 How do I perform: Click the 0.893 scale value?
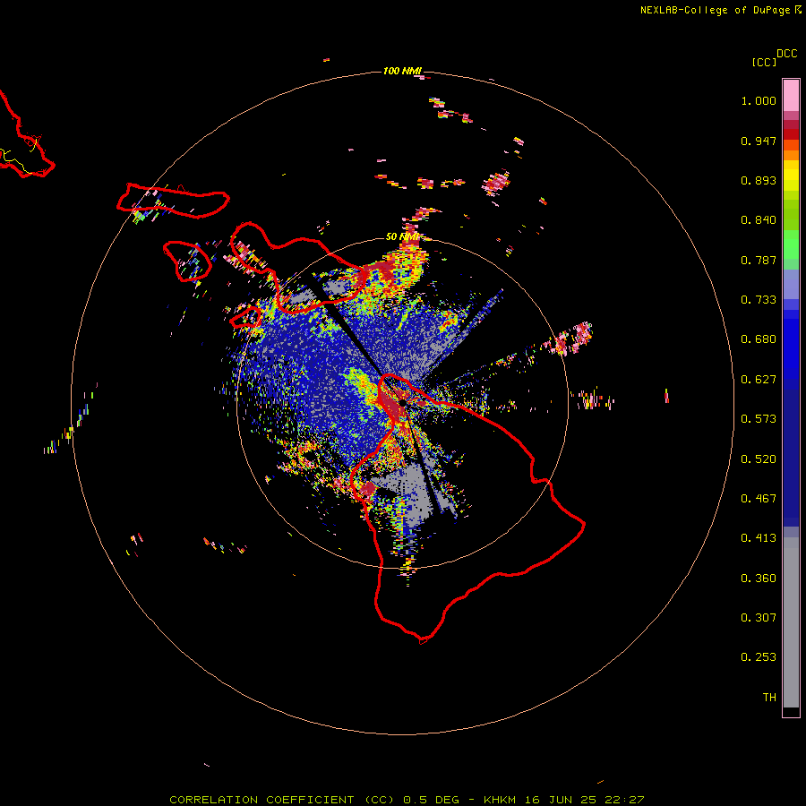tap(759, 180)
